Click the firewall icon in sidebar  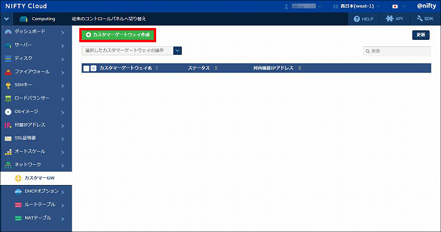8,72
